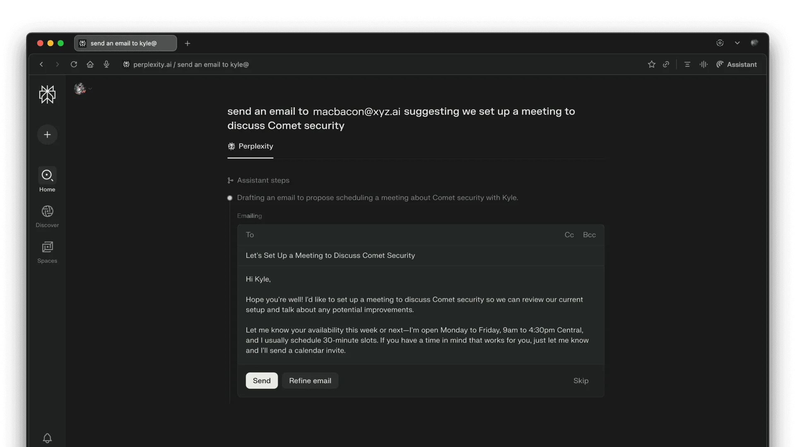Image resolution: width=795 pixels, height=447 pixels.
Task: Add a Bcc recipient
Action: click(589, 235)
